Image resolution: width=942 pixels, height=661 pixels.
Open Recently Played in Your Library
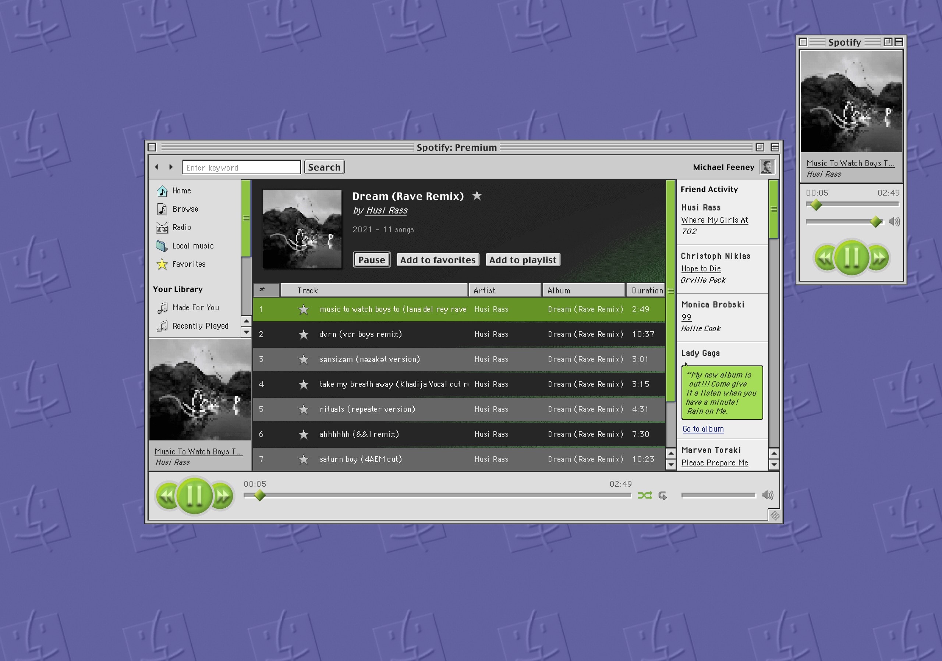200,326
